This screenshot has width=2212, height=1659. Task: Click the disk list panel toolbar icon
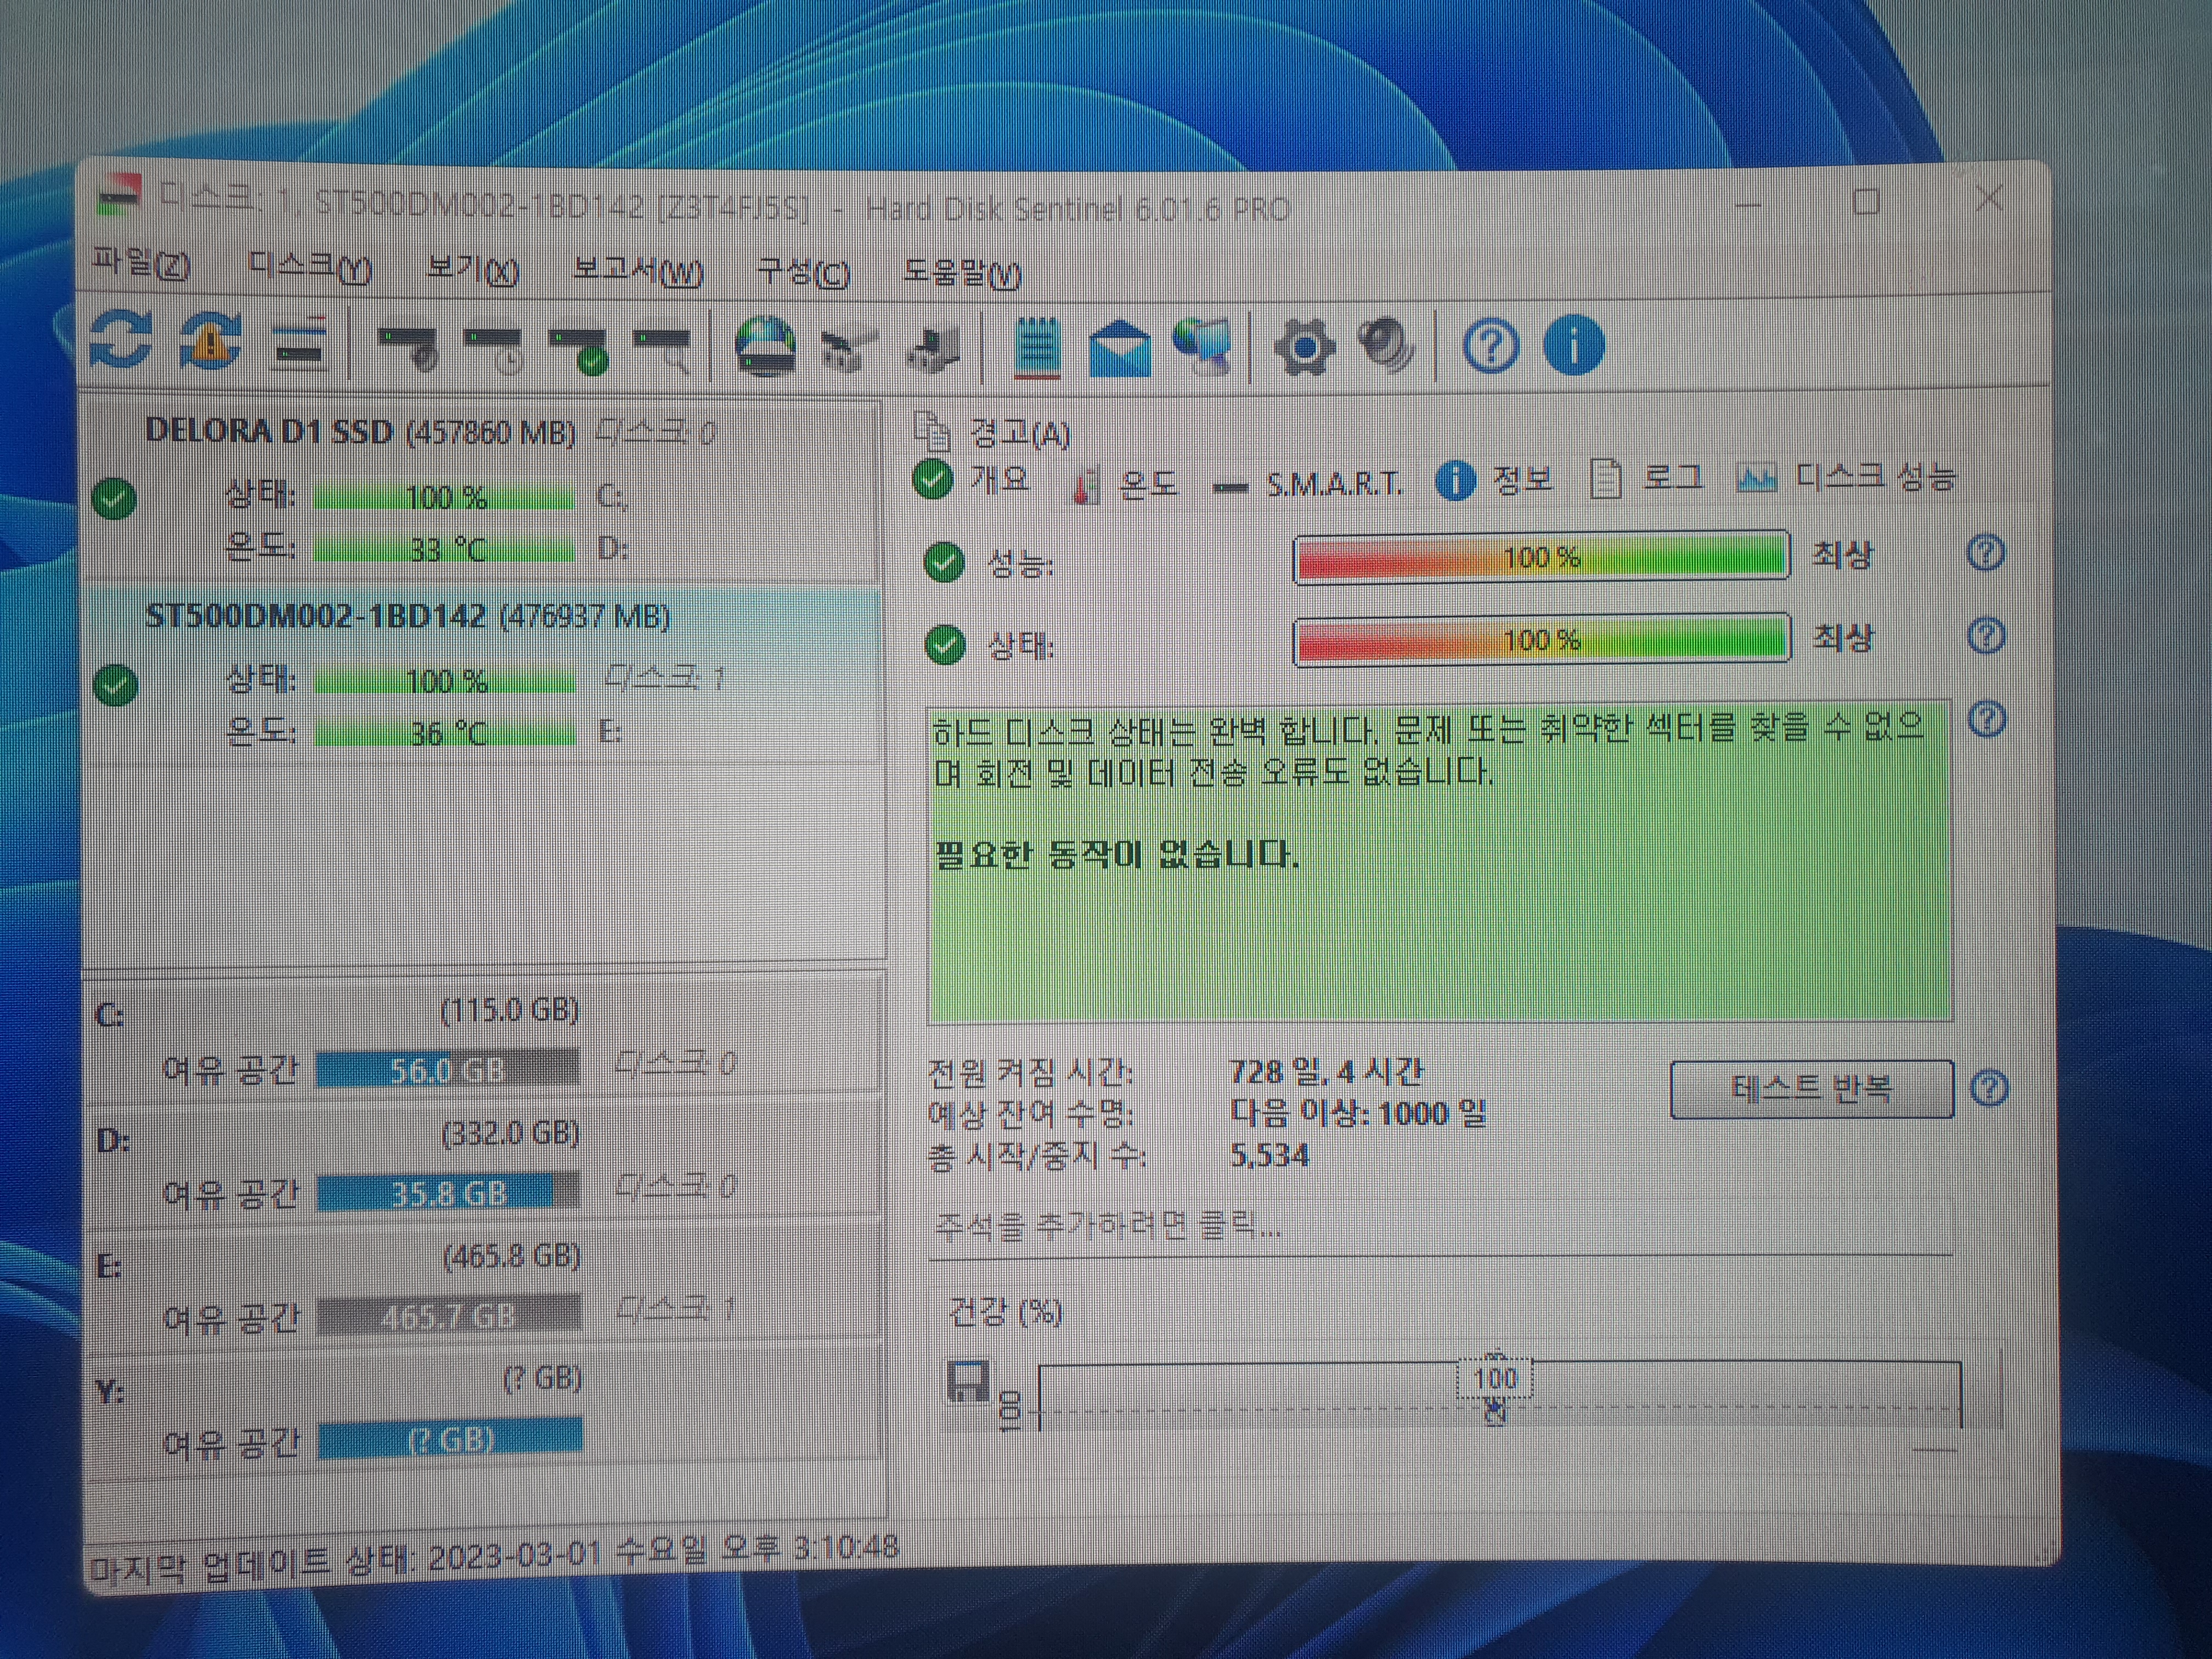coord(300,343)
